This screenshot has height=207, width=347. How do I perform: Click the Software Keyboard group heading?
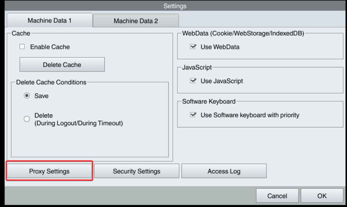(209, 102)
